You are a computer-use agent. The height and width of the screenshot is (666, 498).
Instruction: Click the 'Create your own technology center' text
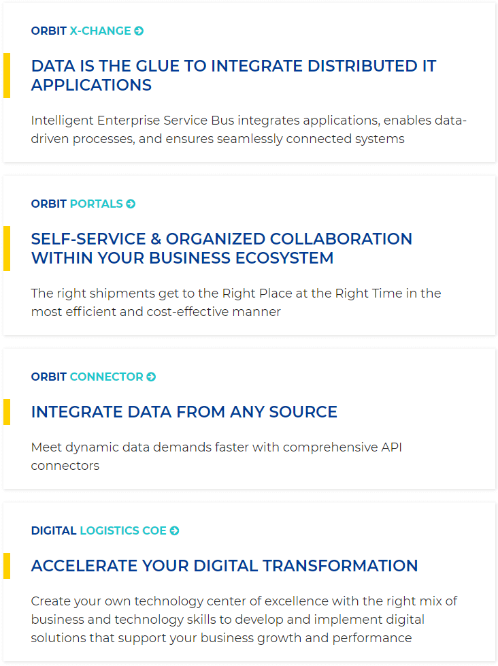(244, 619)
